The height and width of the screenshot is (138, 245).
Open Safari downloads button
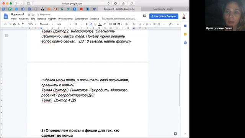click(116, 3)
